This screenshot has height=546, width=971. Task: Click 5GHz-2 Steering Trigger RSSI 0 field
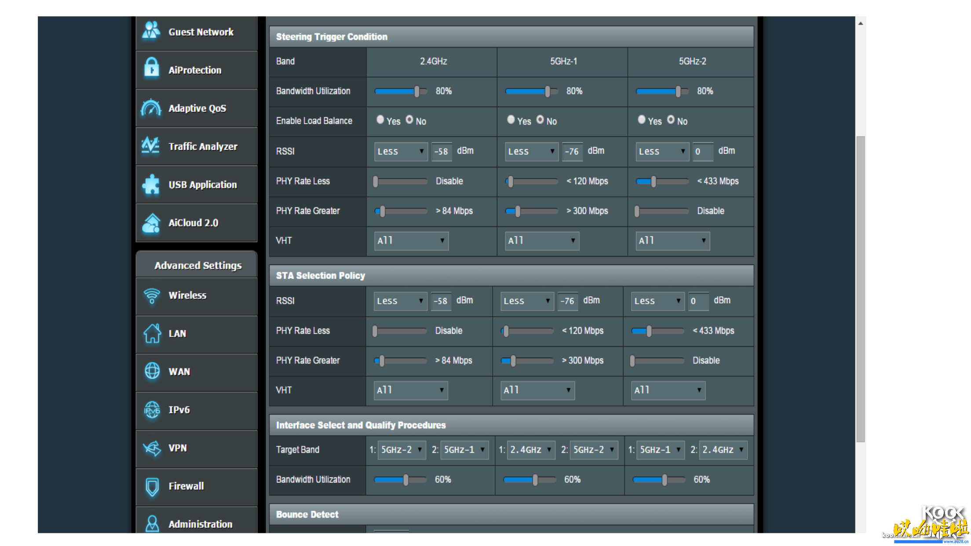[x=703, y=151]
